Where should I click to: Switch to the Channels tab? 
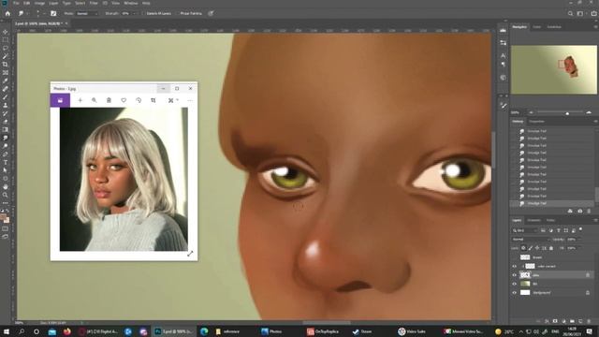point(533,221)
